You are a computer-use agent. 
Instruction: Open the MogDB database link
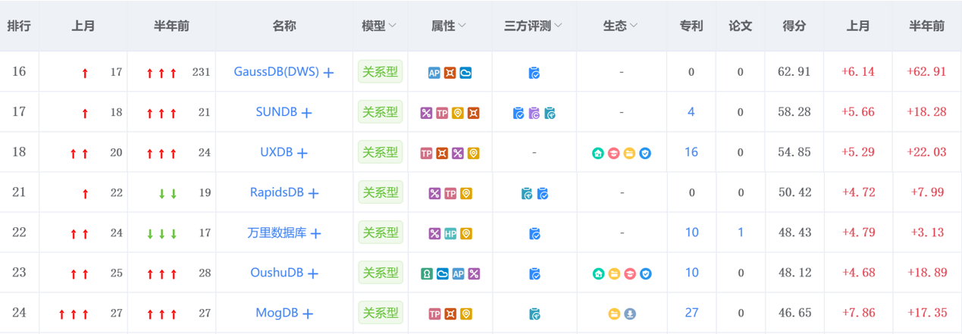tap(277, 313)
